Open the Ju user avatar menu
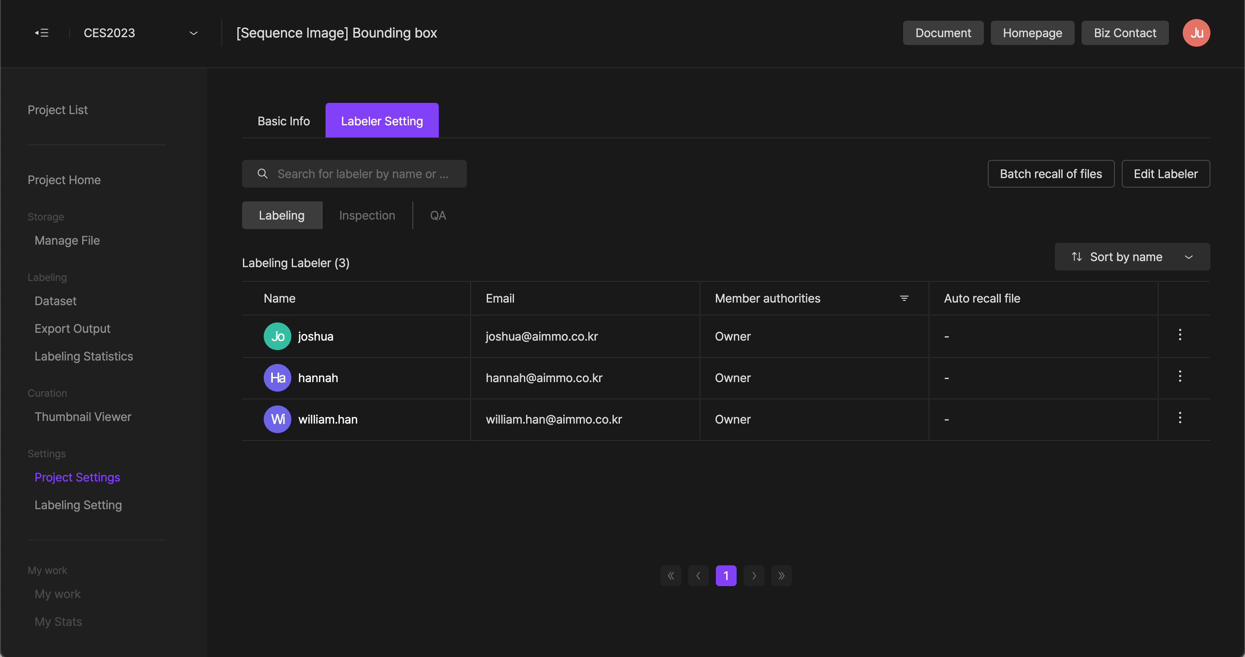The image size is (1245, 657). [x=1196, y=33]
